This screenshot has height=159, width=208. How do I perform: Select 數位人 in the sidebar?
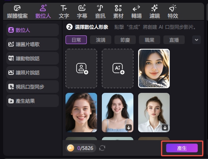coord(32,30)
